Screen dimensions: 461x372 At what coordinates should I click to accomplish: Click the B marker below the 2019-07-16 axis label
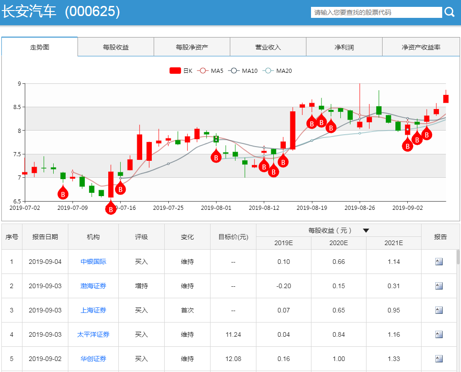[111, 208]
